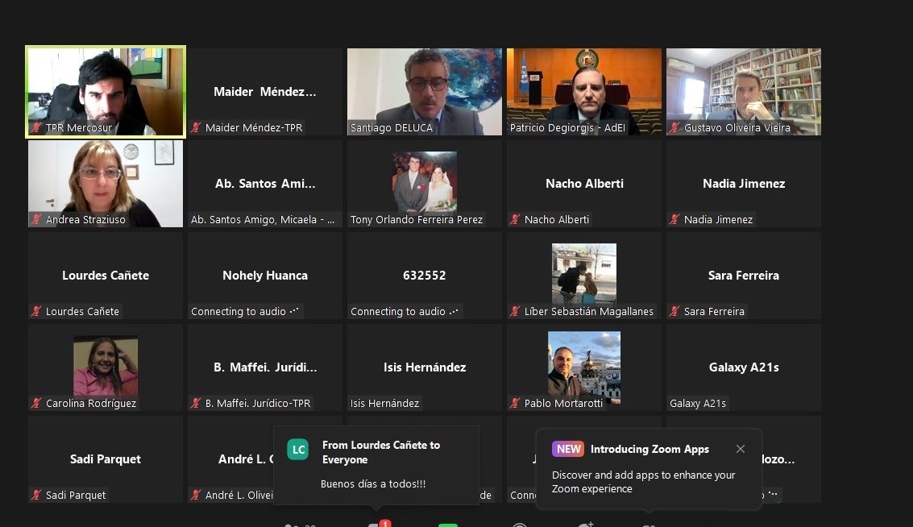This screenshot has width=913, height=527.
Task: Open Lourdes Cañete's "Buenos días a todos!!!" message
Action: pos(373,484)
